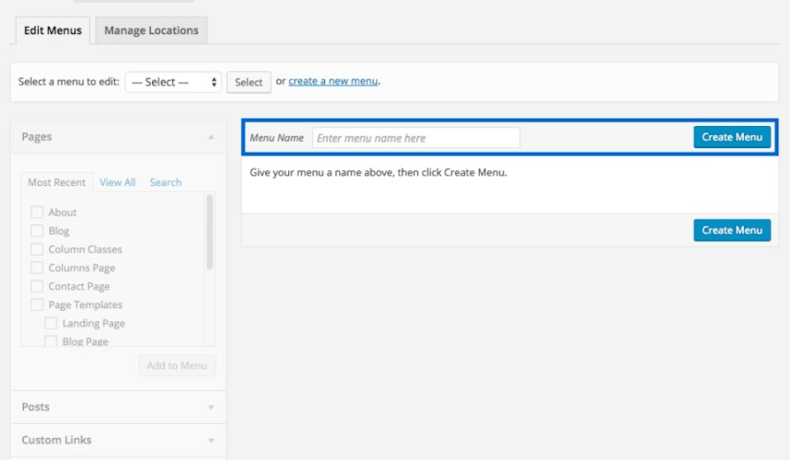
Task: Switch to the Manage Locations tab
Action: (151, 30)
